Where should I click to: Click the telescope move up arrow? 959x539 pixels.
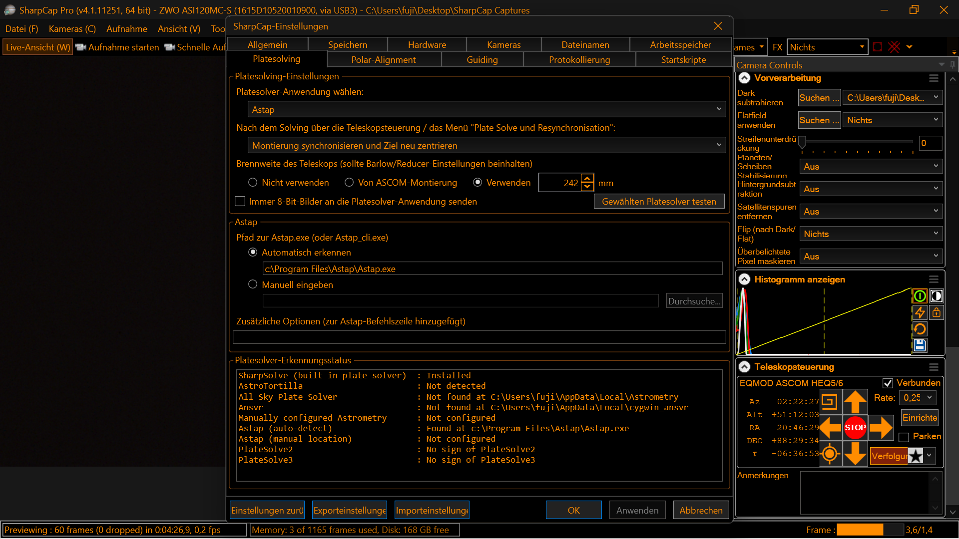coord(855,402)
